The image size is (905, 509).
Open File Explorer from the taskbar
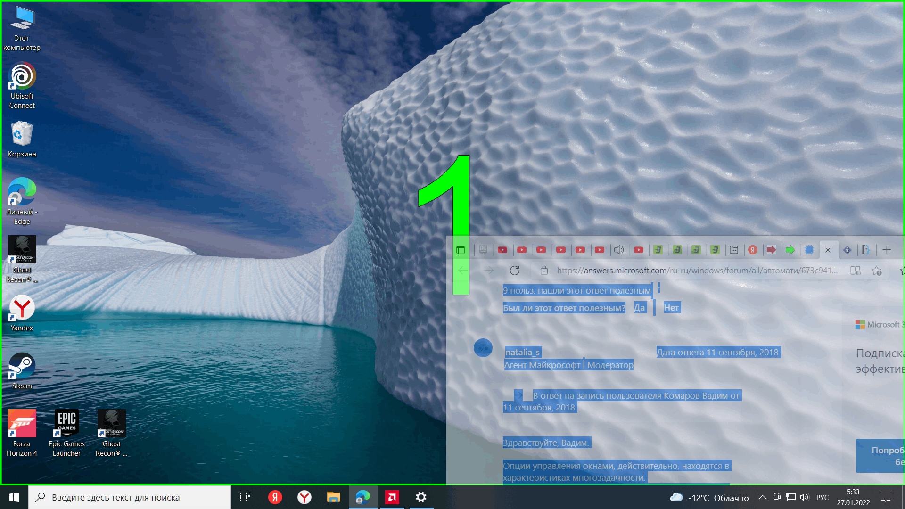coord(334,497)
